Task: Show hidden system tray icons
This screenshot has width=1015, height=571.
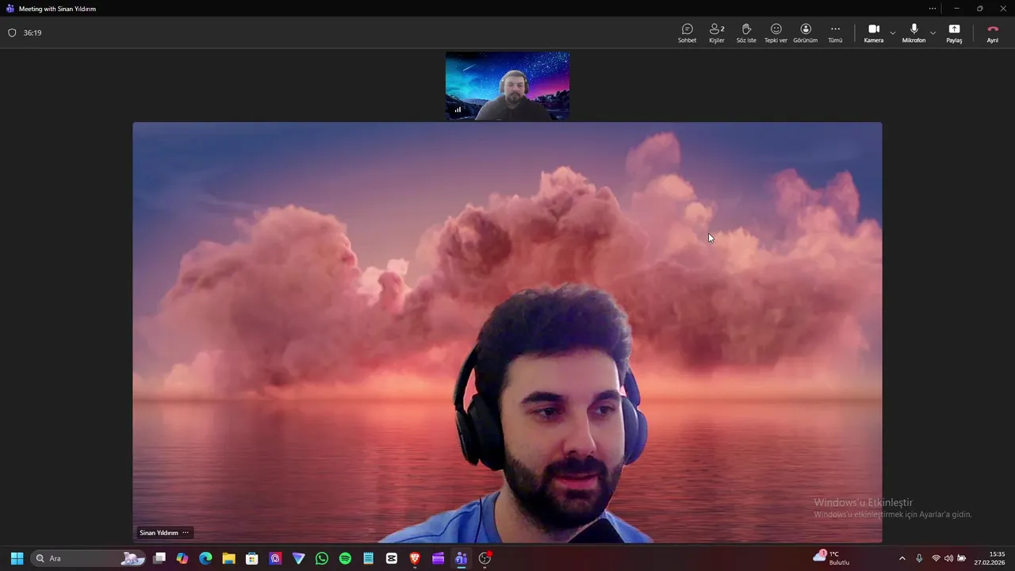Action: click(902, 558)
